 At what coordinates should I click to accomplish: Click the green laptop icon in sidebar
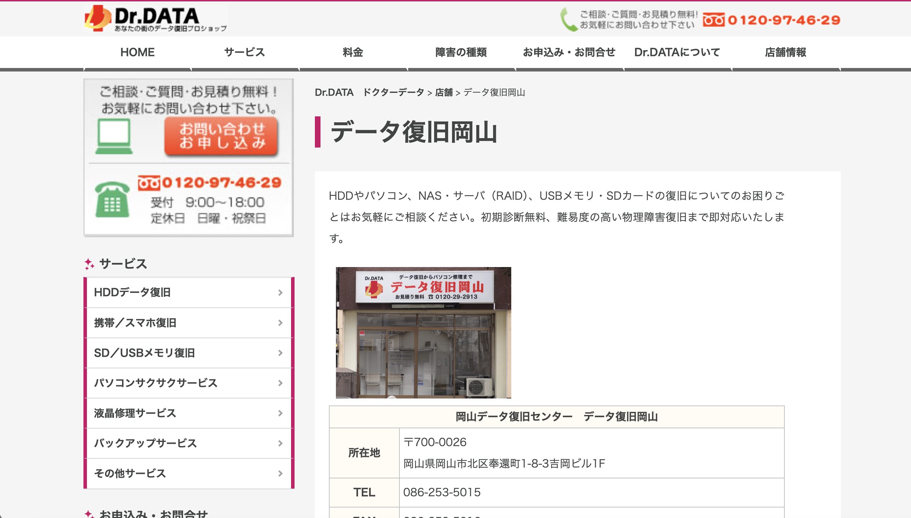114,137
